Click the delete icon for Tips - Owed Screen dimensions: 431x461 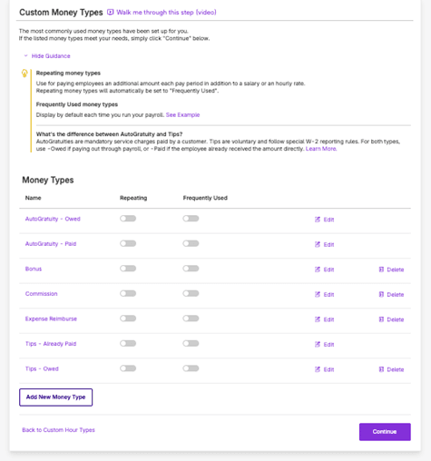pos(381,369)
